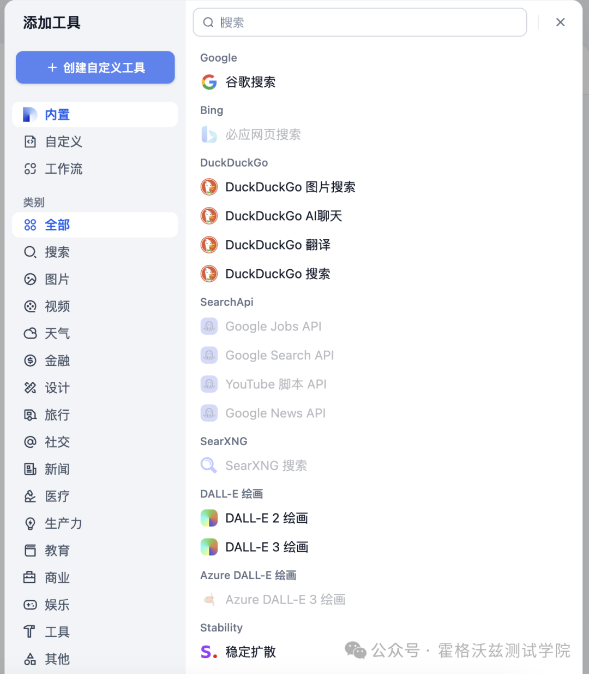Close the 添加工具 dialog
589x674 pixels.
click(x=561, y=22)
